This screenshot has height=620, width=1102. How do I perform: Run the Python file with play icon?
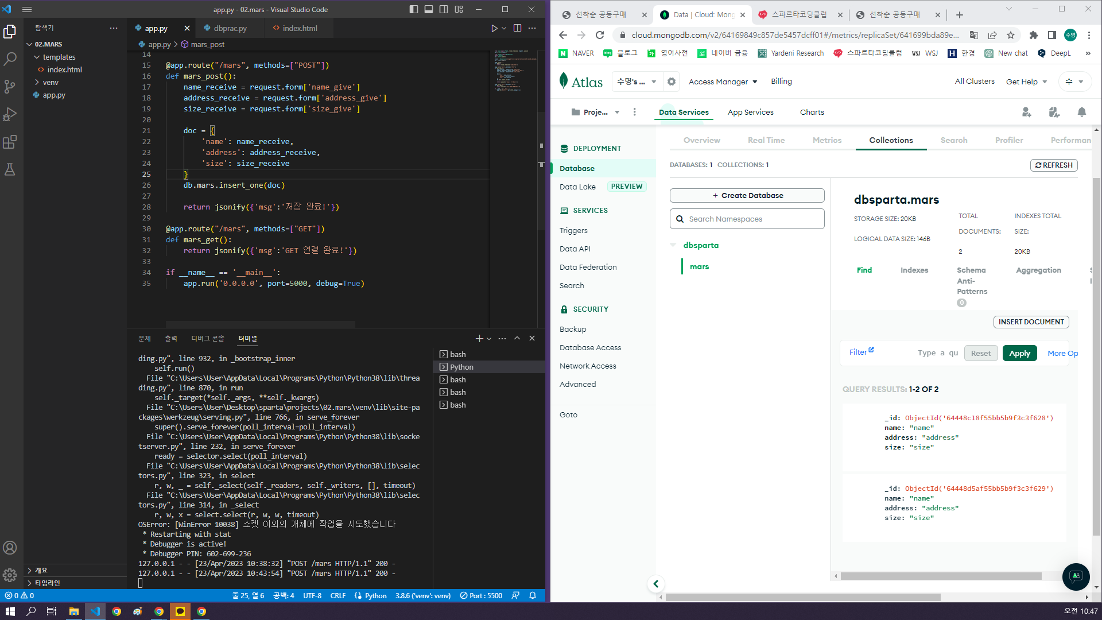click(x=494, y=28)
